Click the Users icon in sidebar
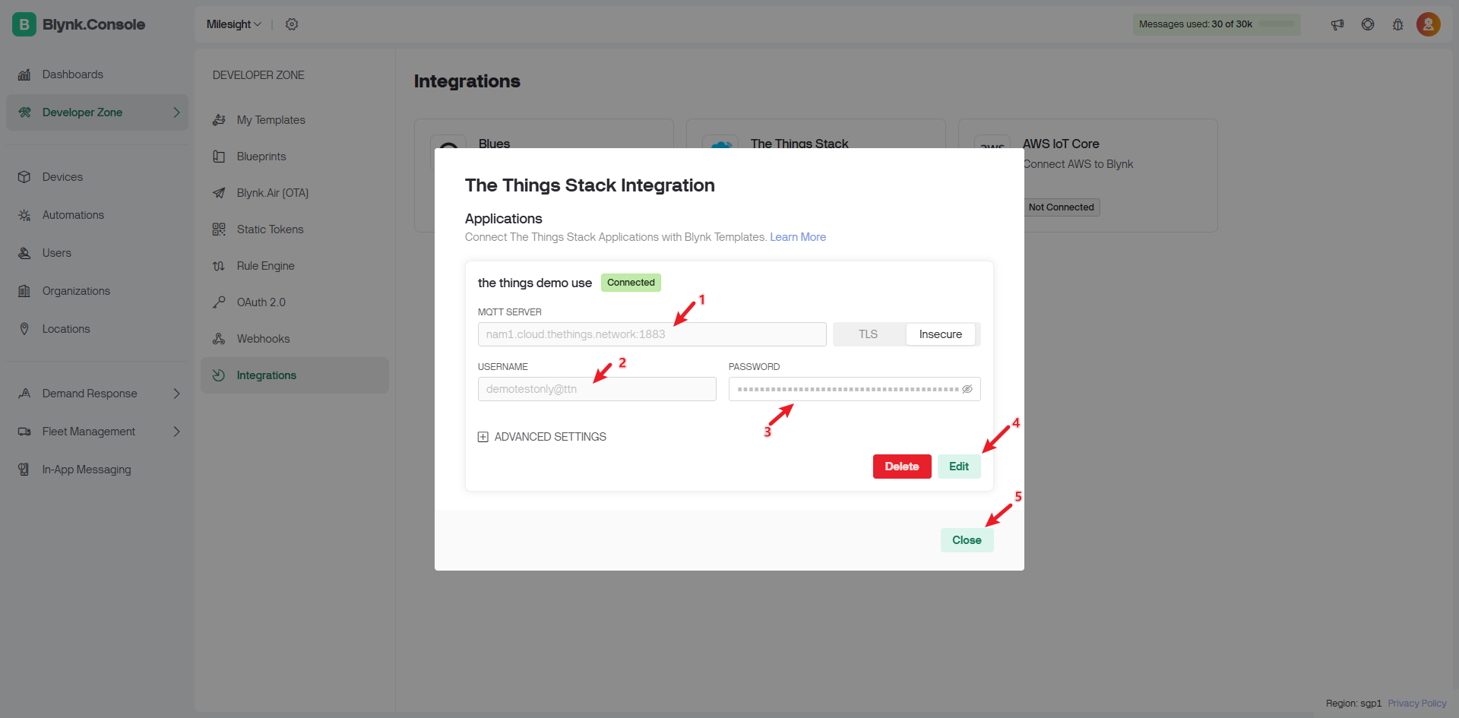This screenshot has height=718, width=1459. 24,253
